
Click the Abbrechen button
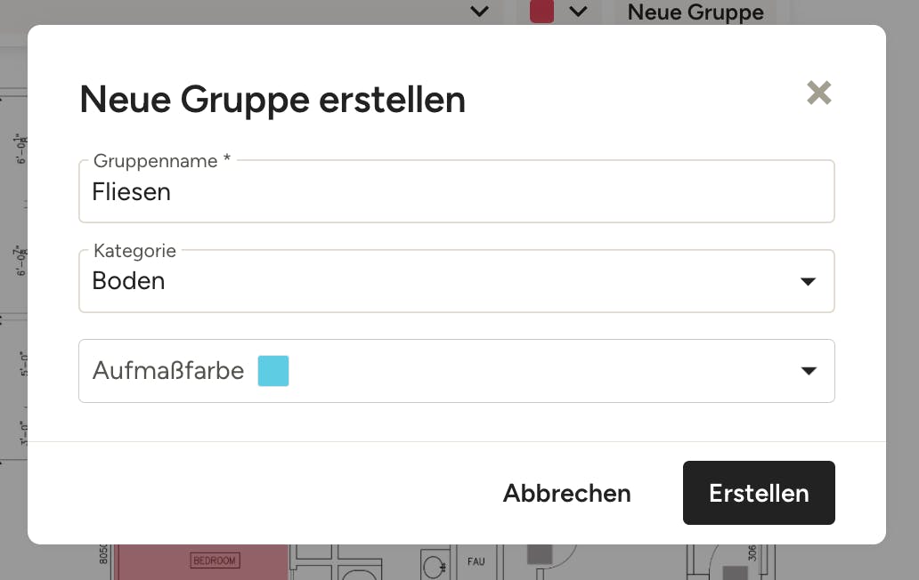[566, 493]
